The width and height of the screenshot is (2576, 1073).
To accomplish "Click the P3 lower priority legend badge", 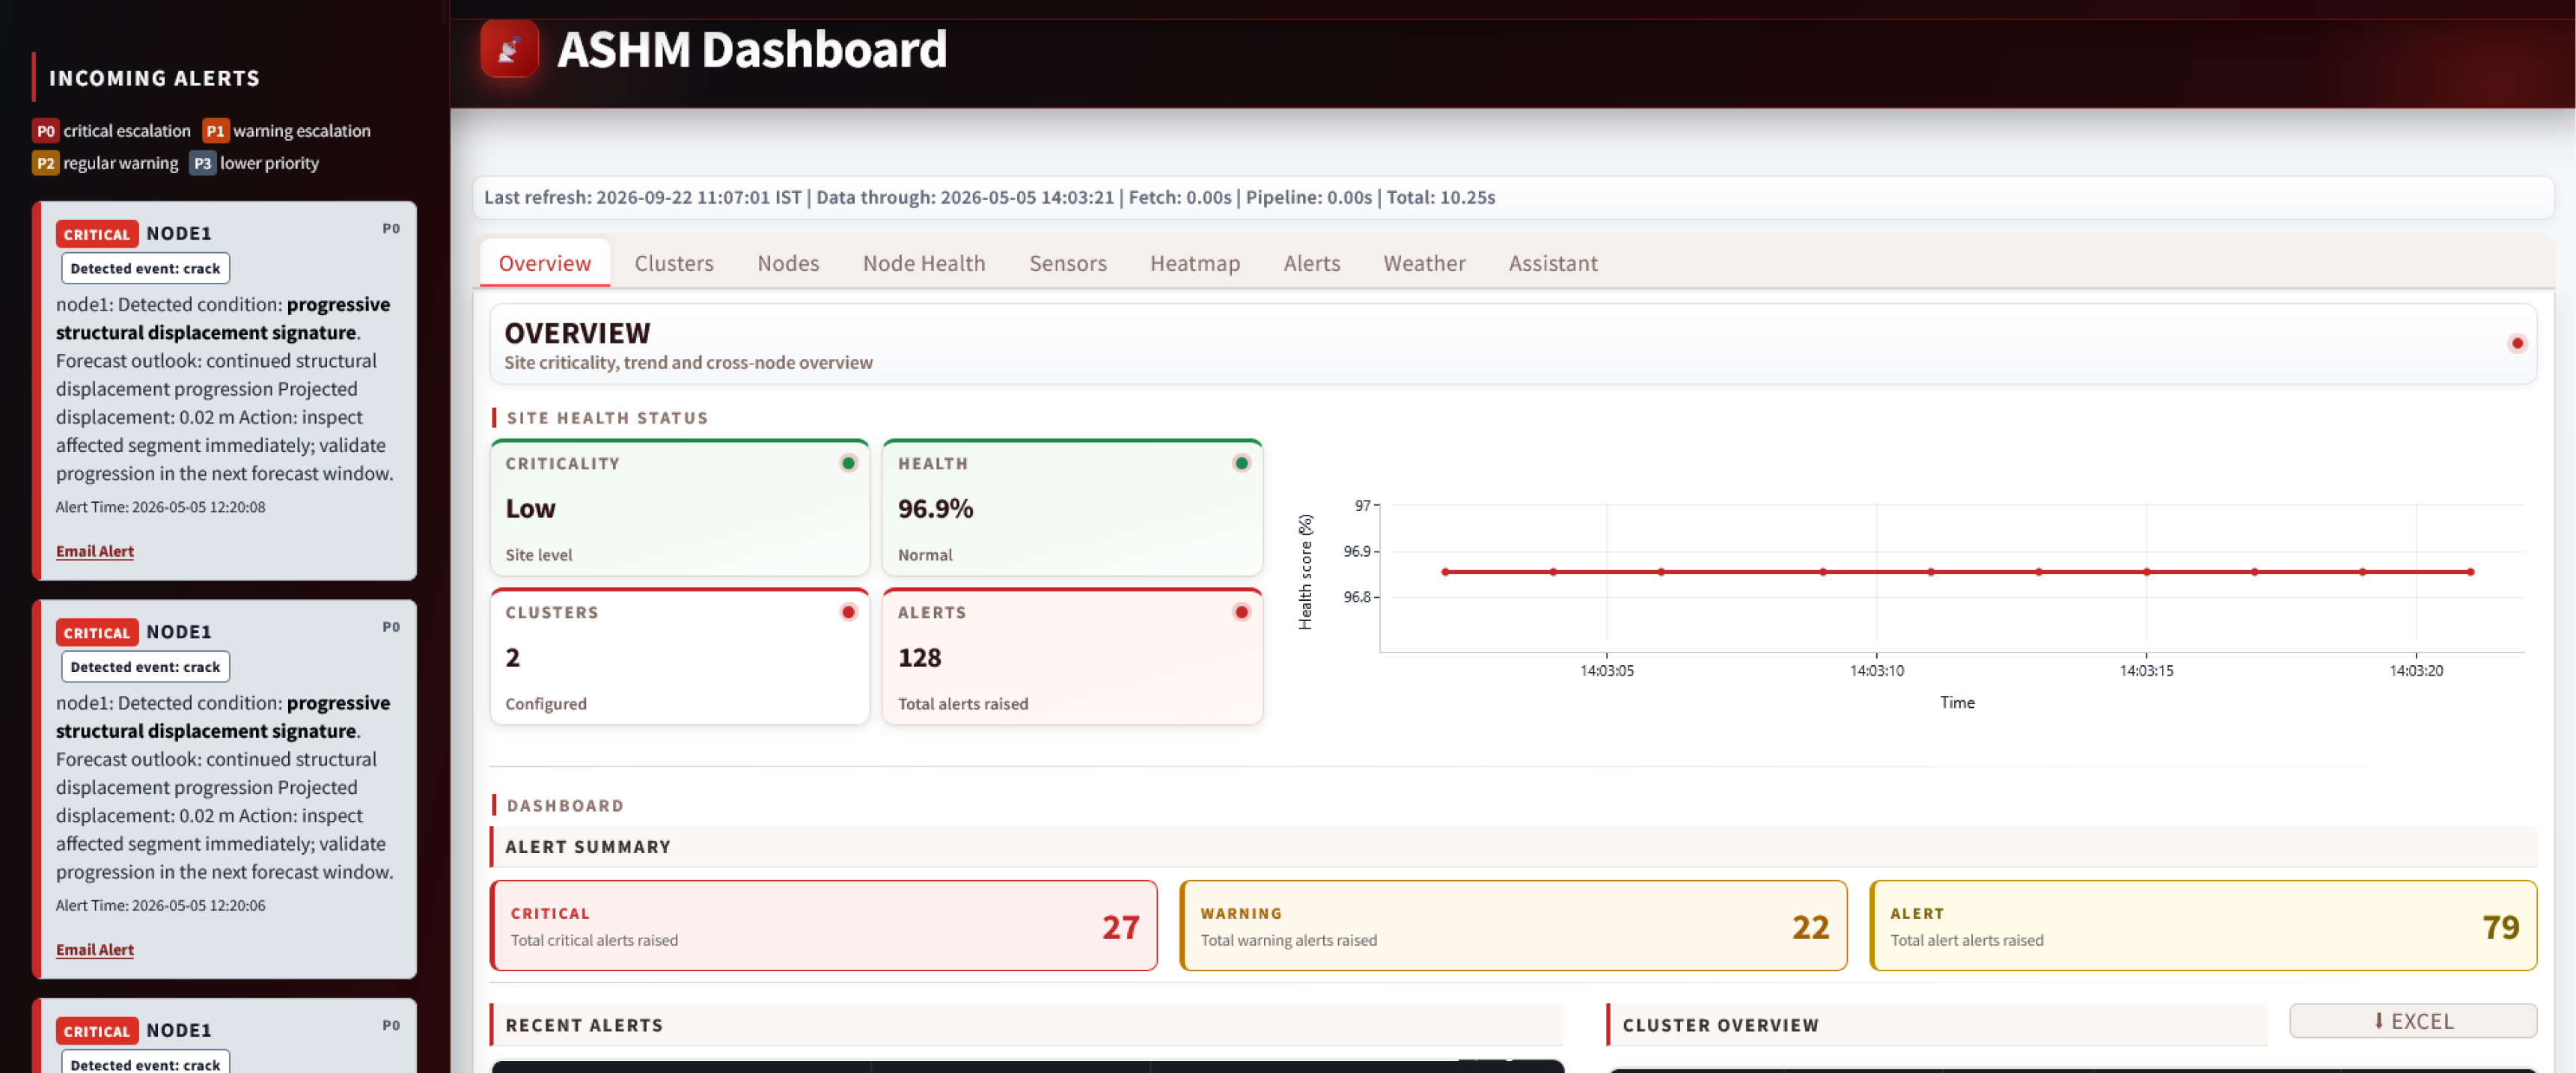I will tap(202, 163).
